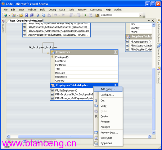The width and height of the screenshot is (162, 150).
Task: Click the Paste icon in the main toolbar
Action: point(49,15)
